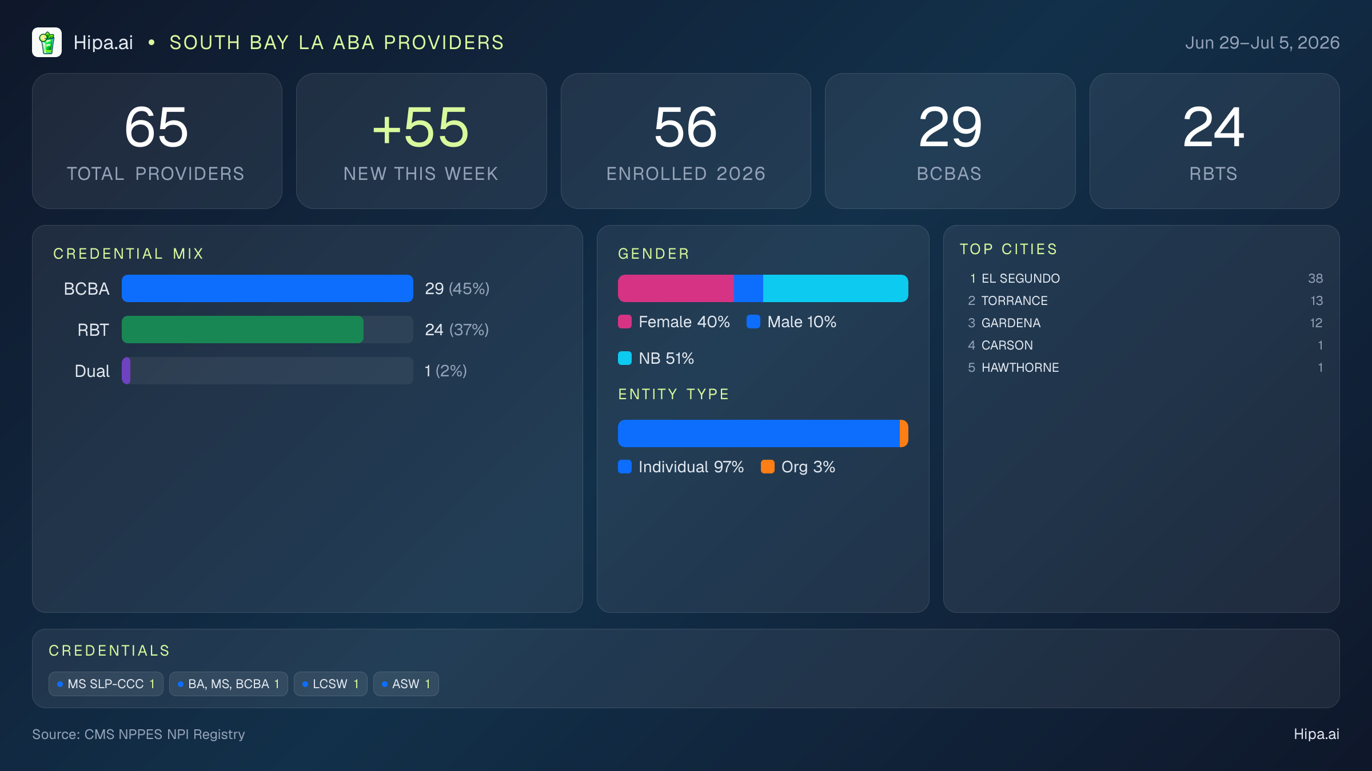The image size is (1372, 771).
Task: Click the Entity Type heading
Action: 674,394
